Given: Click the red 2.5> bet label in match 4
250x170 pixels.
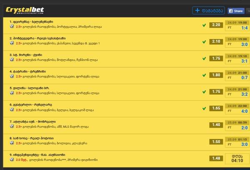Looking at the screenshot, I should (x=19, y=77).
